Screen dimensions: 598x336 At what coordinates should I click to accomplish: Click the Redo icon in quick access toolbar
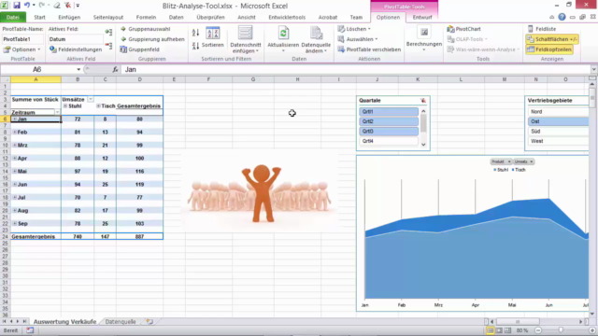pyautogui.click(x=41, y=6)
